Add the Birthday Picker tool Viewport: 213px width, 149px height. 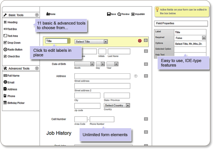click(14, 103)
